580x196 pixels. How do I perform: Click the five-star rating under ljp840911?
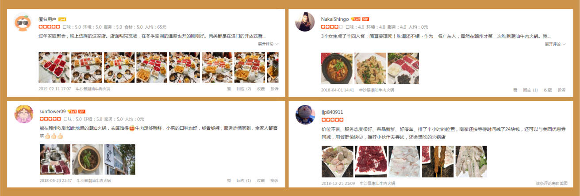(x=332, y=120)
